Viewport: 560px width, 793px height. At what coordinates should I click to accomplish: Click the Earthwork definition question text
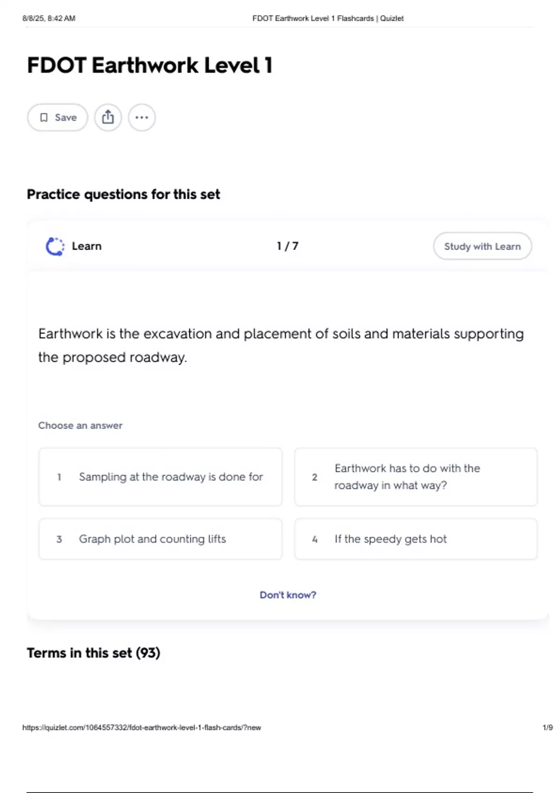pyautogui.click(x=280, y=345)
